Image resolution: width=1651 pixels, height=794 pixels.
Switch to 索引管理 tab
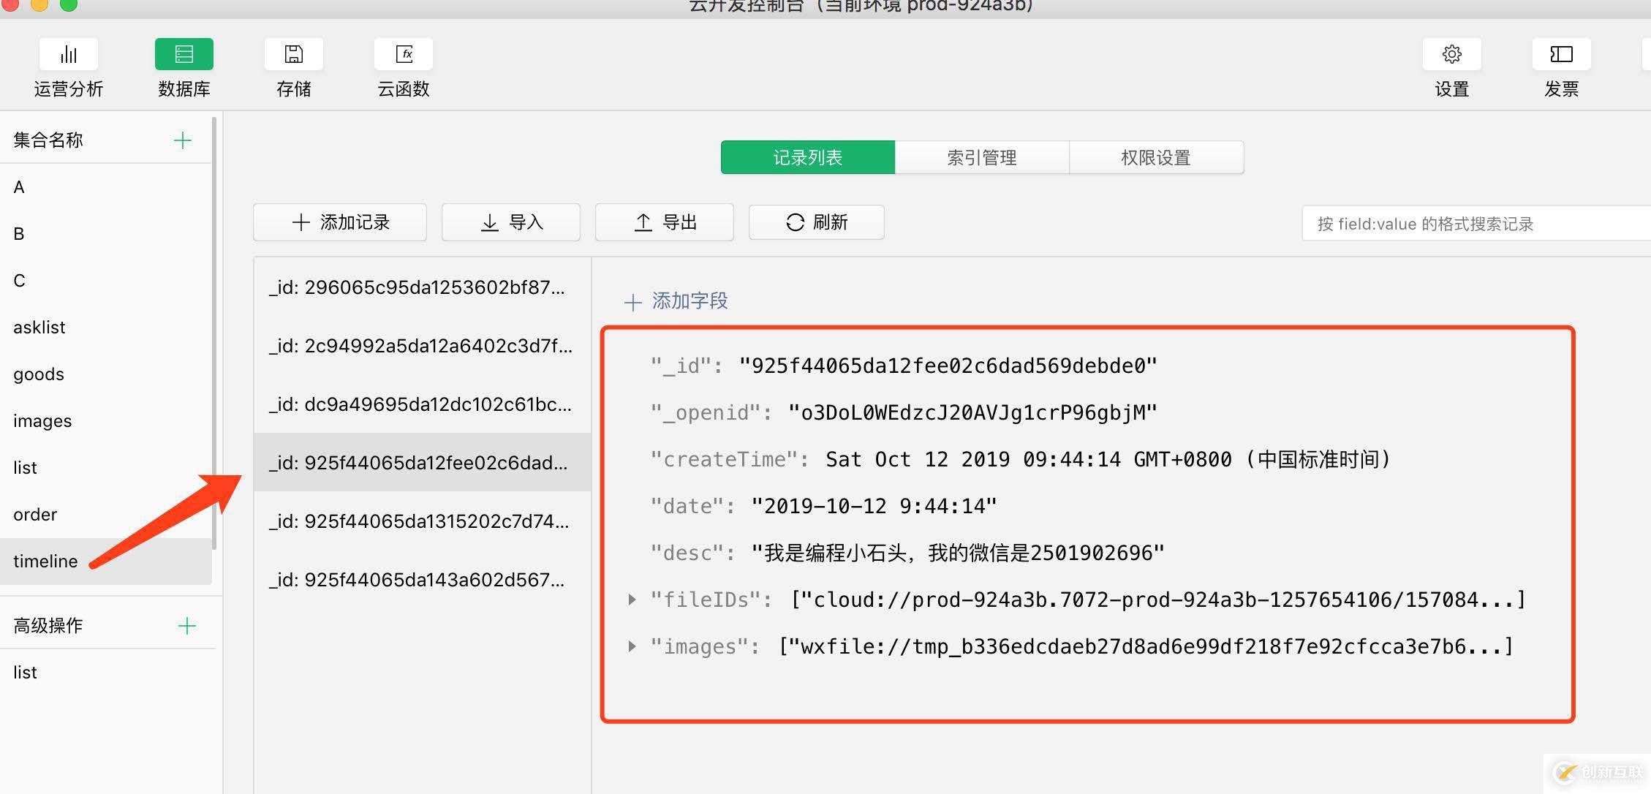coord(981,158)
